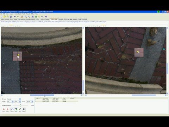This screenshot has width=169, height=127.
Task: Select image tab 4 in left pane
Action: [x=19, y=26]
